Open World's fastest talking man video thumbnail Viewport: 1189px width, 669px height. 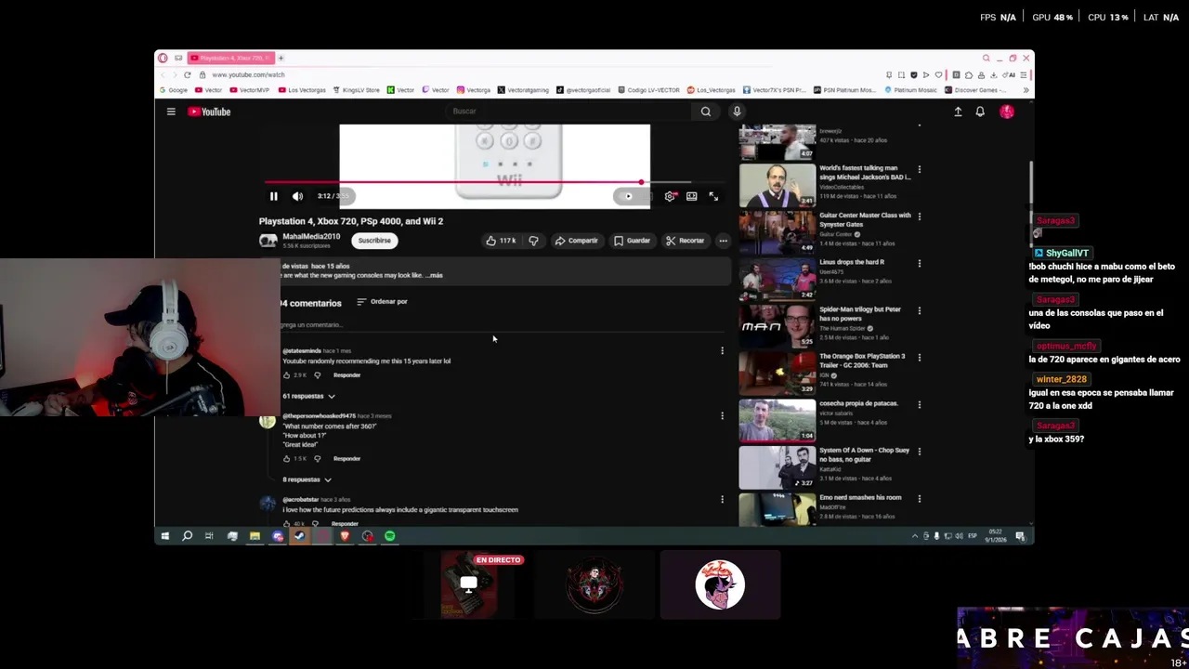tap(777, 185)
